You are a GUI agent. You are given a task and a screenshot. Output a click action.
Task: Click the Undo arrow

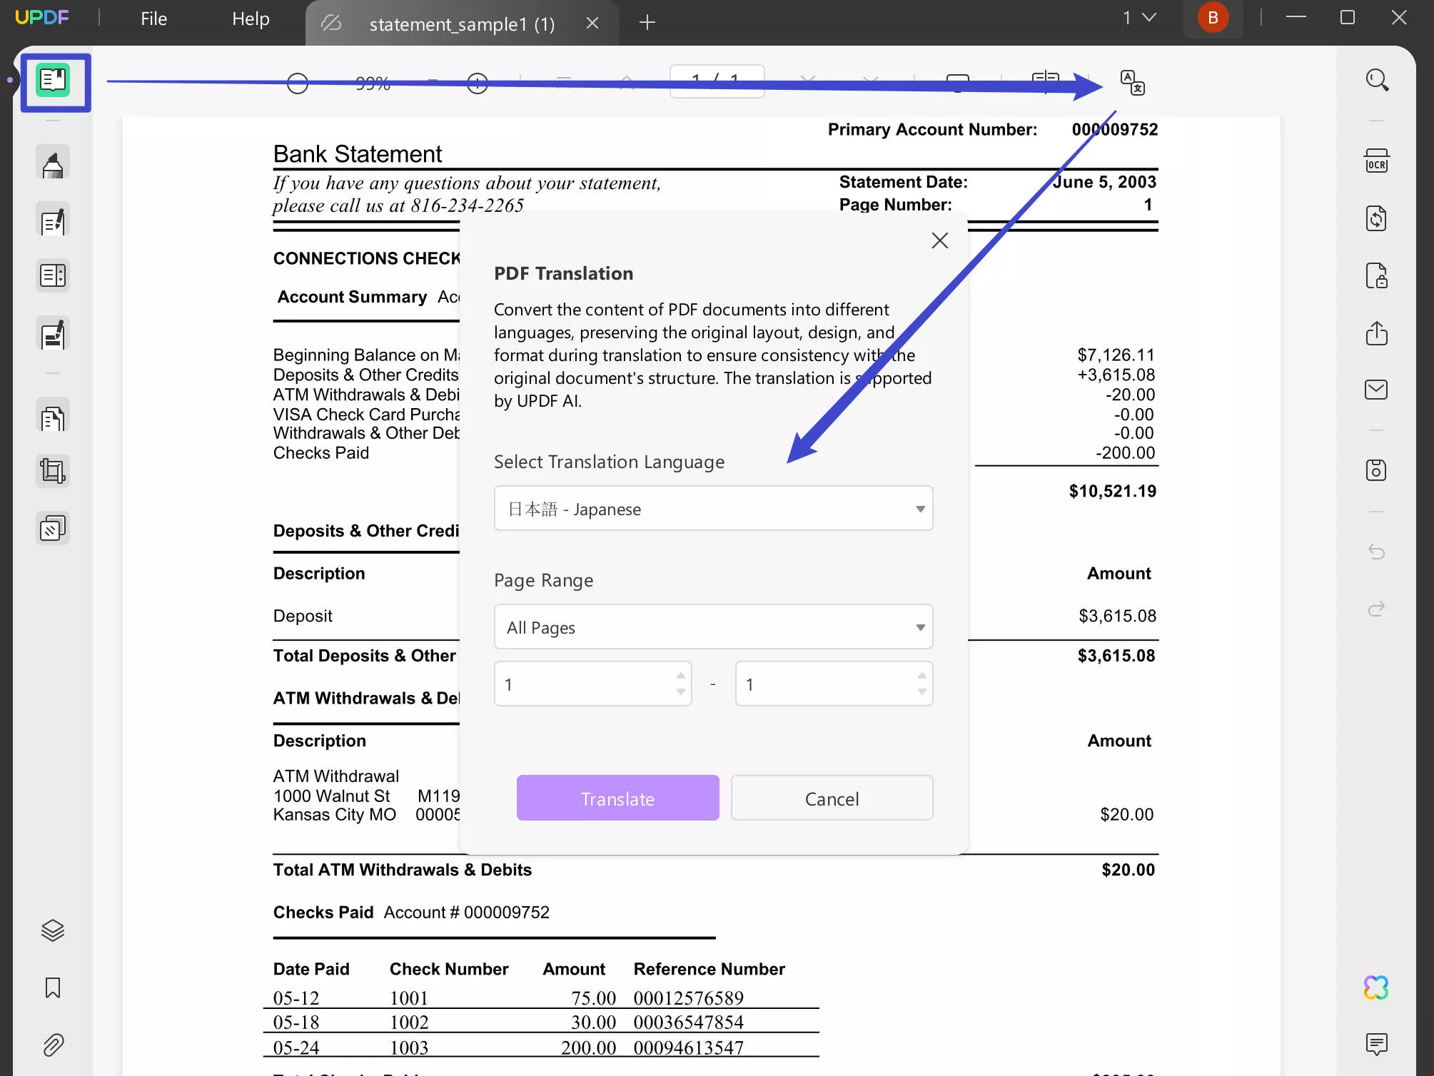click(x=1377, y=552)
